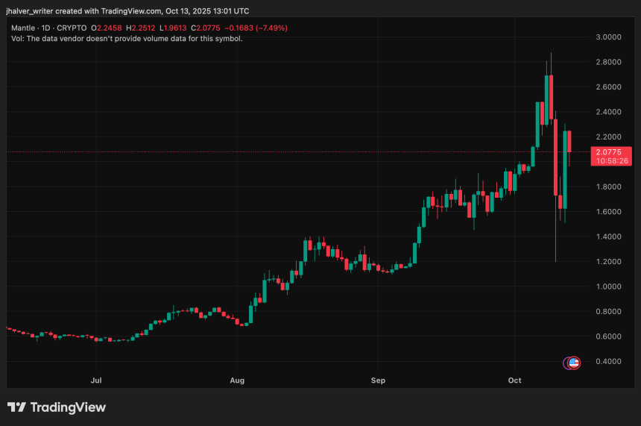Click the TradingView wordmark text
This screenshot has width=641, height=426.
[x=67, y=407]
